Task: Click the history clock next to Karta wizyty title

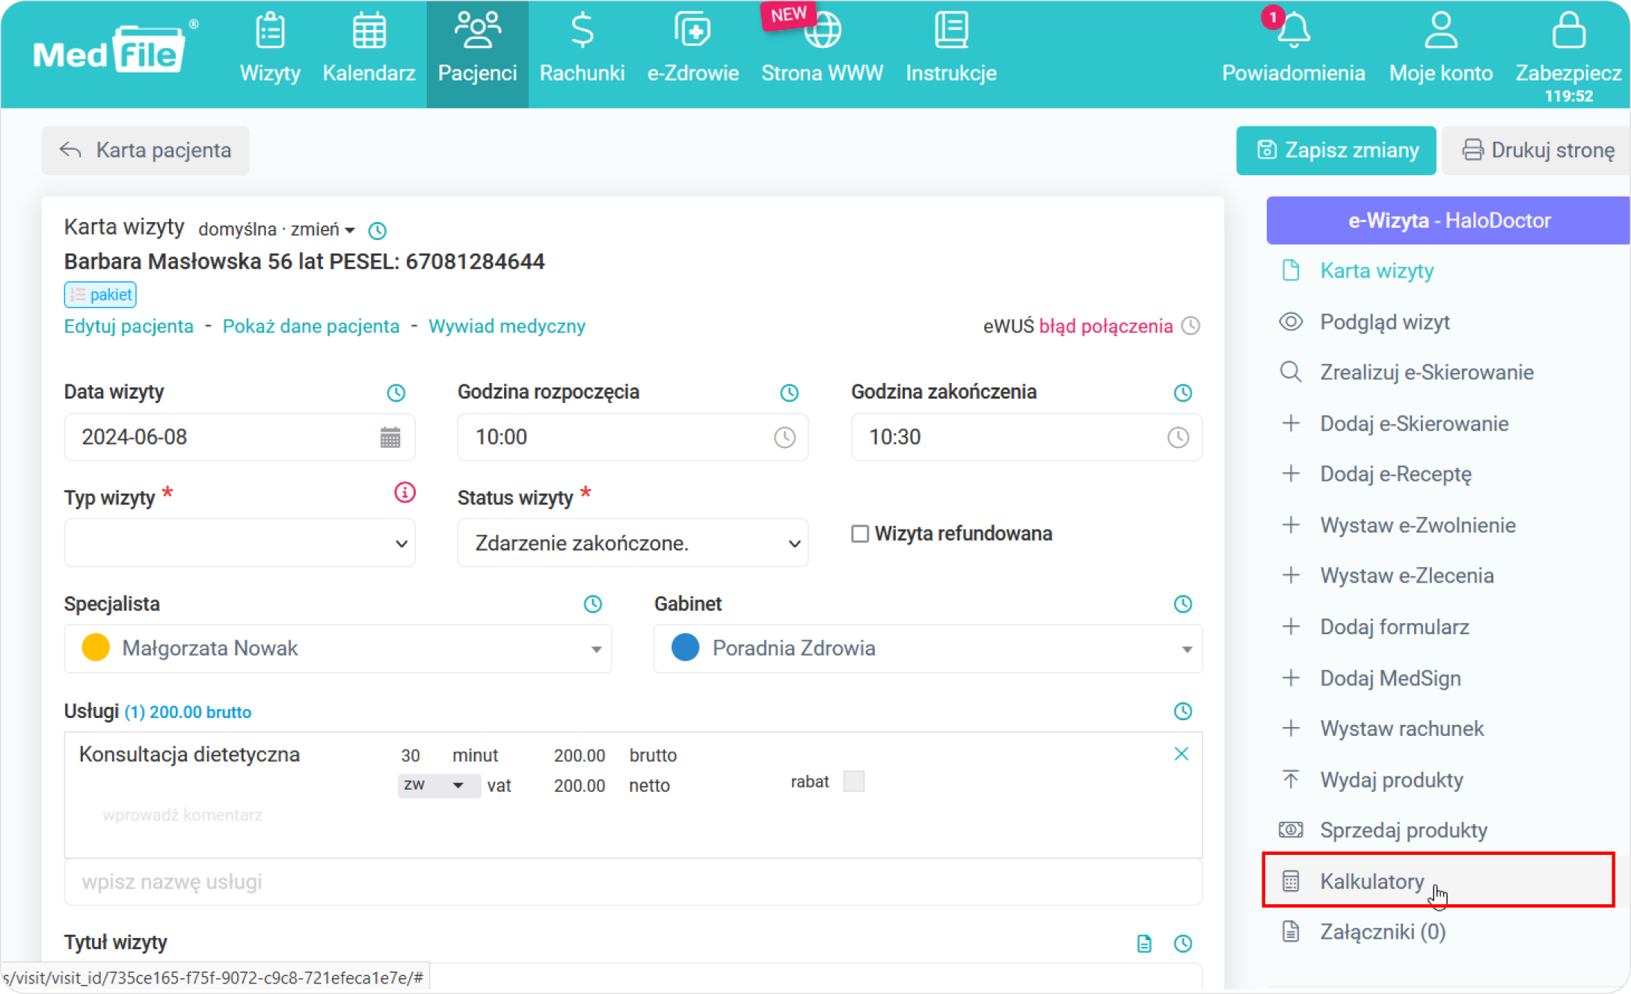Action: click(x=378, y=230)
